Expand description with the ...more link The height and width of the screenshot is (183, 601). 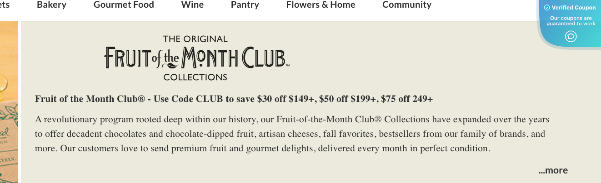(x=553, y=170)
